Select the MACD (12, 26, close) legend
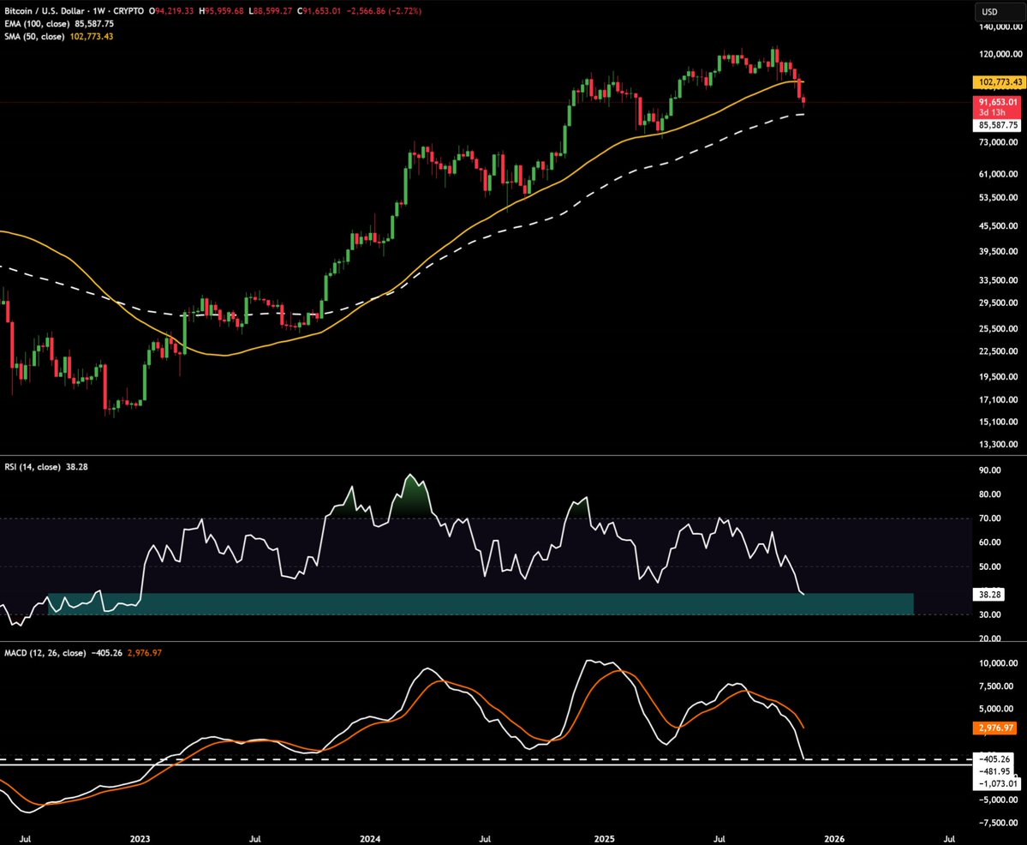Screen dimensions: 1027x845 click(47, 653)
